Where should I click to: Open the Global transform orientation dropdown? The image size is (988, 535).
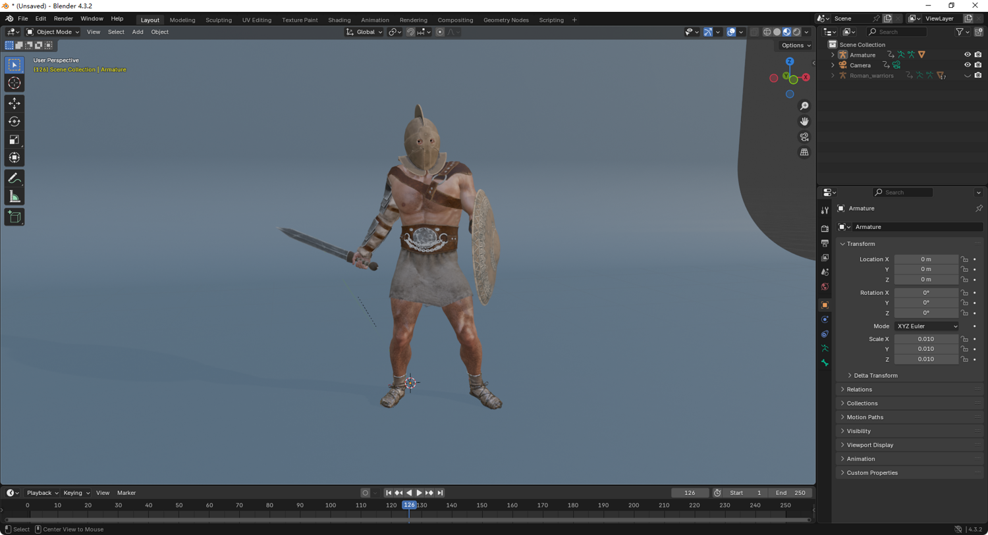click(x=364, y=32)
